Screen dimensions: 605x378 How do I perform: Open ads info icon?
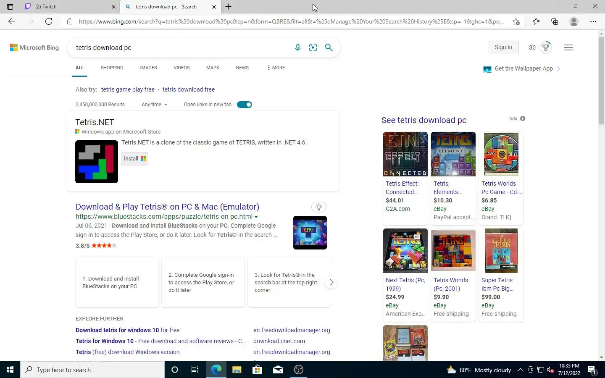click(523, 118)
